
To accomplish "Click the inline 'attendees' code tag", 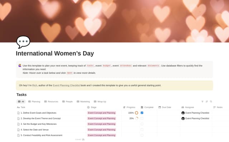I will point(126,65).
